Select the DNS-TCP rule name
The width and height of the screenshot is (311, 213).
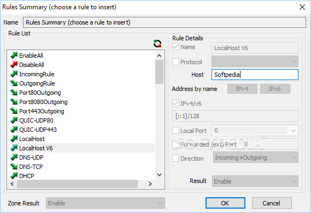[31, 167]
